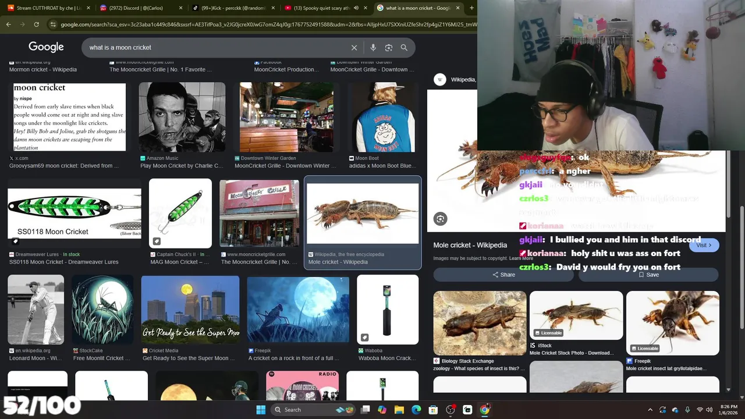Click browser forward arrow

coord(22,24)
